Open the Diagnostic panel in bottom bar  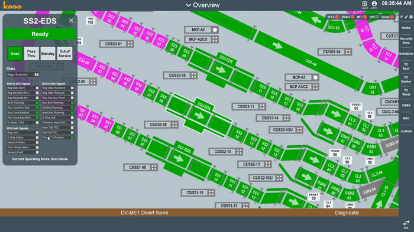pos(347,213)
